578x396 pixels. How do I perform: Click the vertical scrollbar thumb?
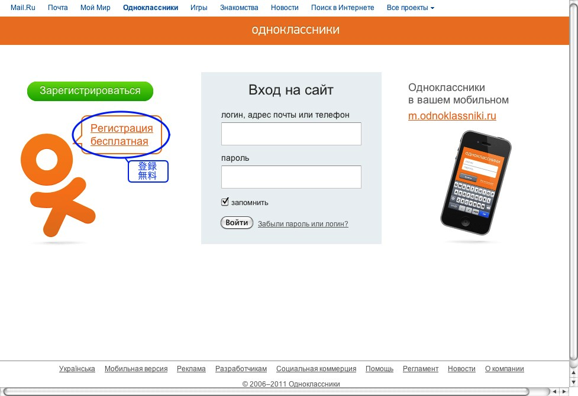[573, 181]
